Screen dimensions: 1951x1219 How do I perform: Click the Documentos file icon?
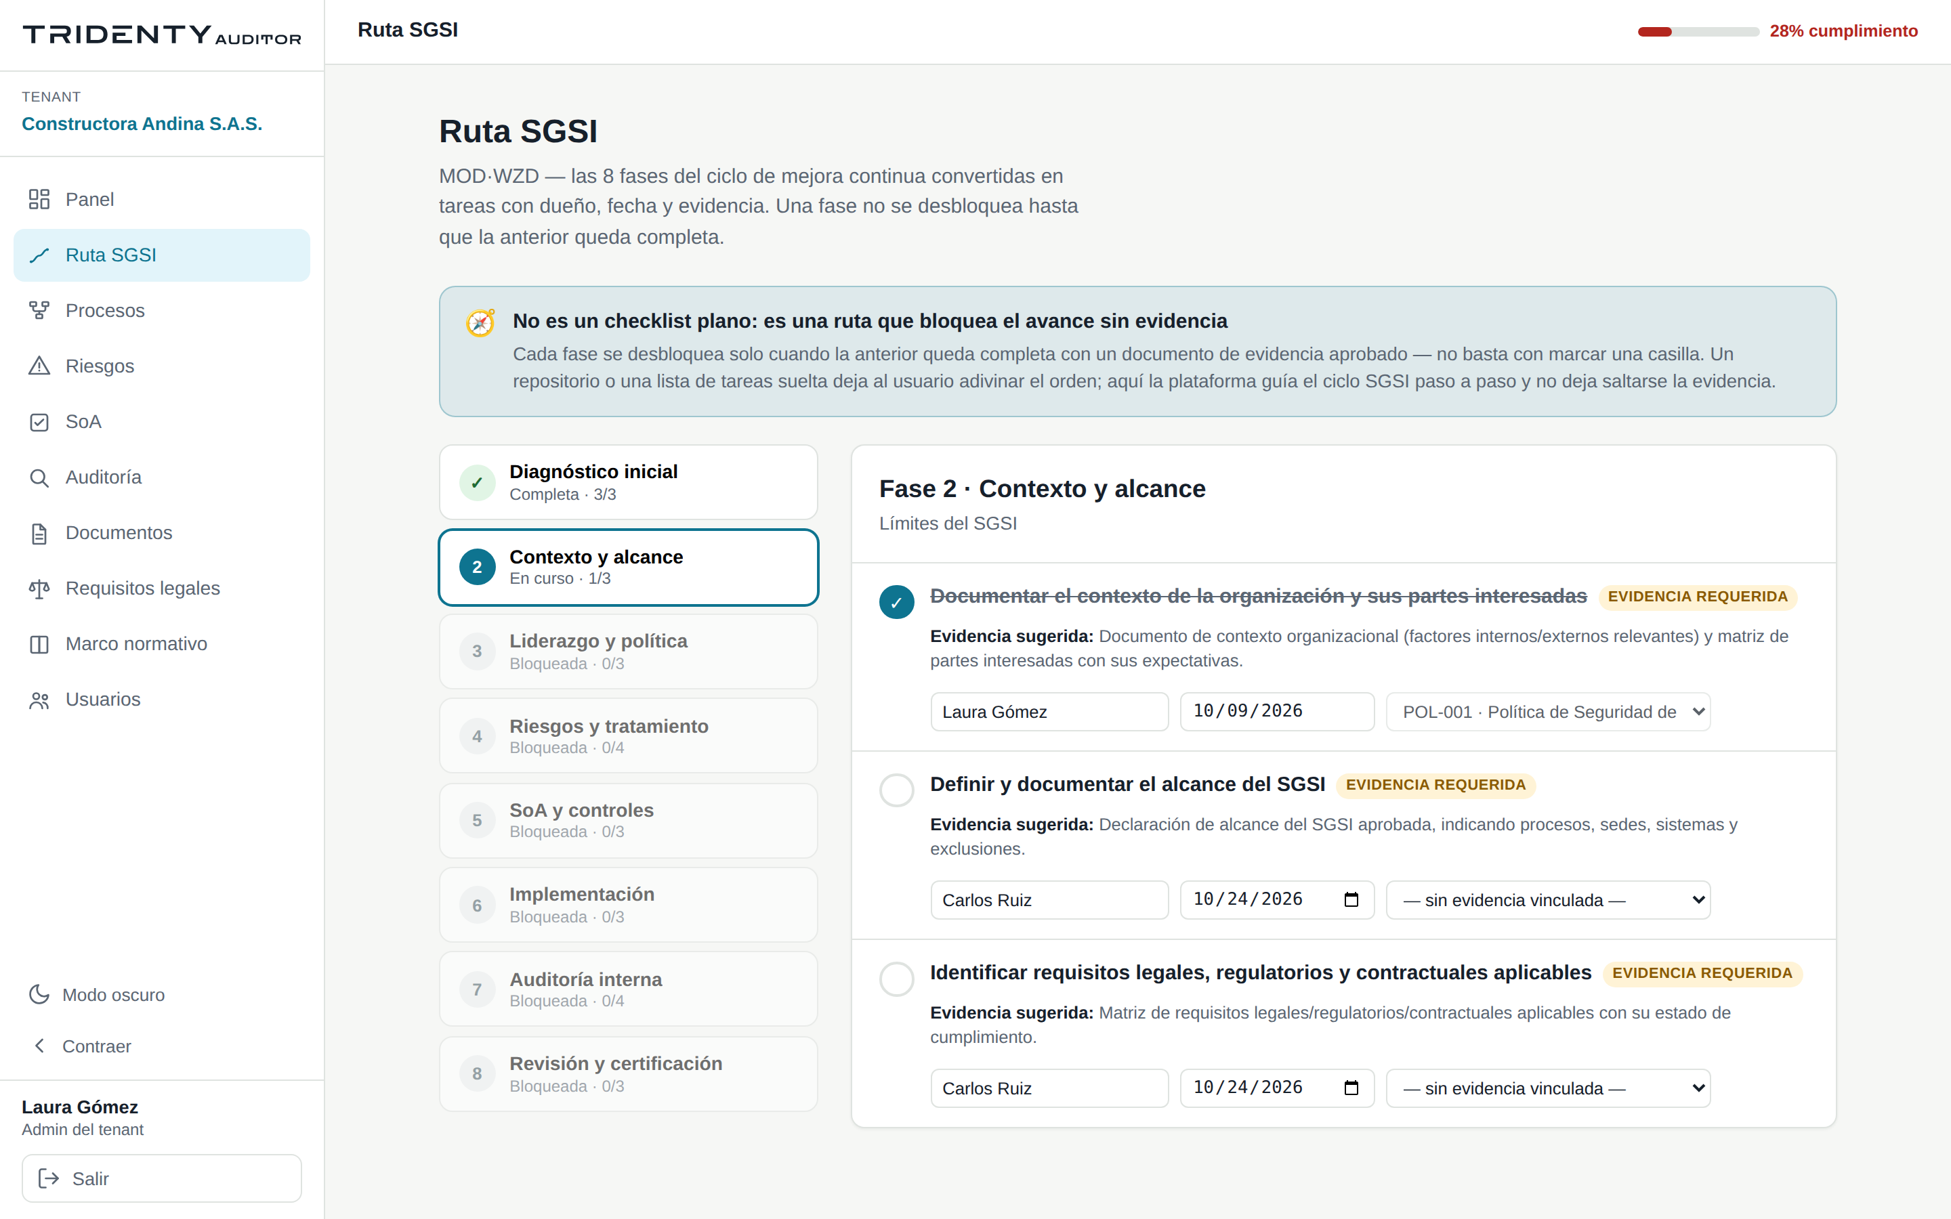[39, 533]
